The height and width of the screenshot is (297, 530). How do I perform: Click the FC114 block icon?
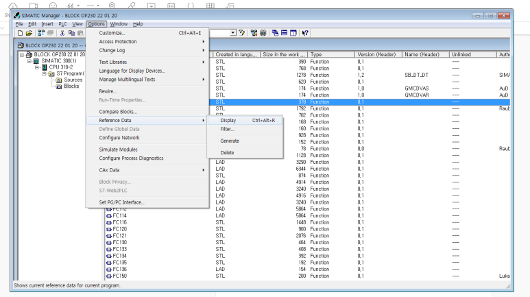click(x=109, y=216)
